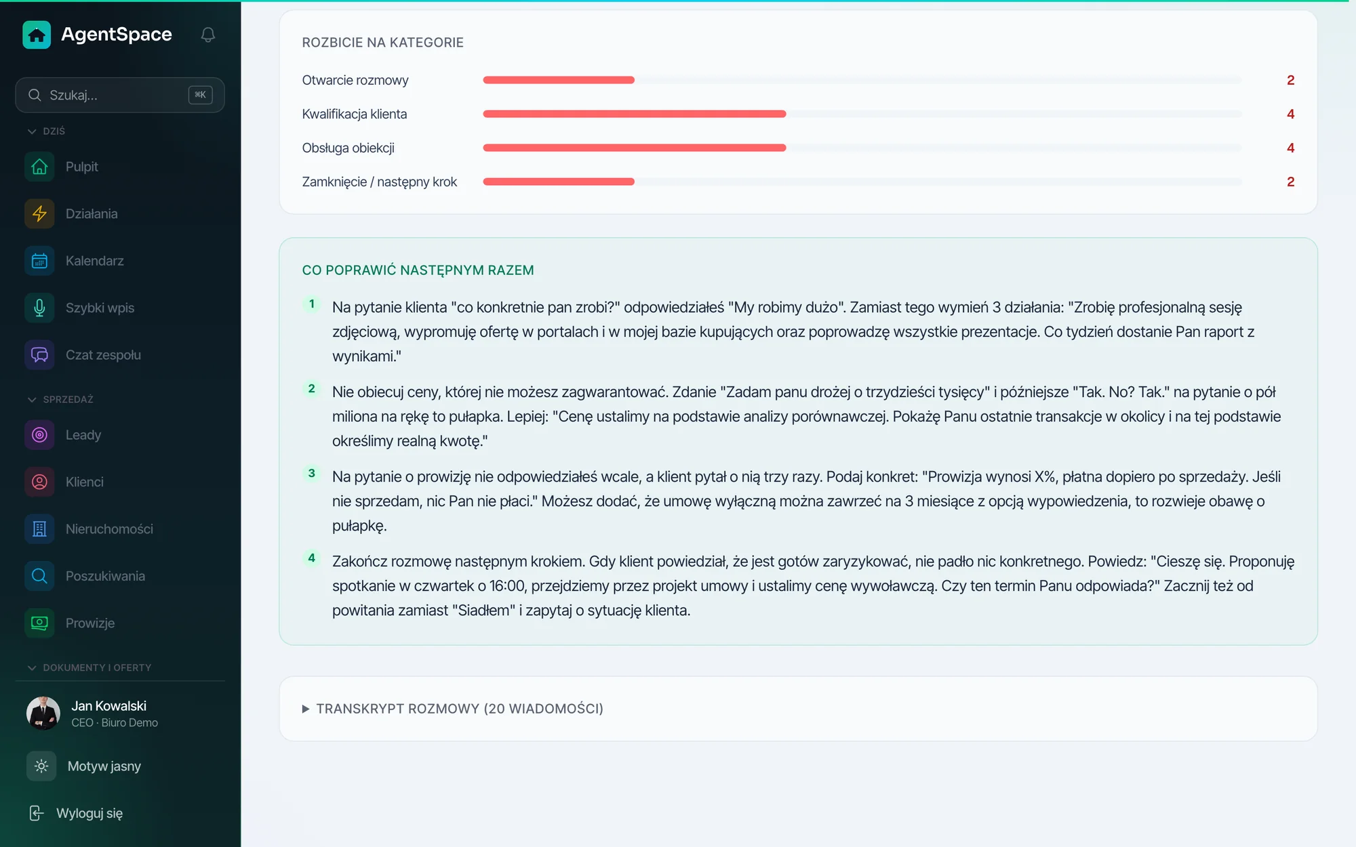Click the Kwalifikacja klienta score bar

[862, 114]
